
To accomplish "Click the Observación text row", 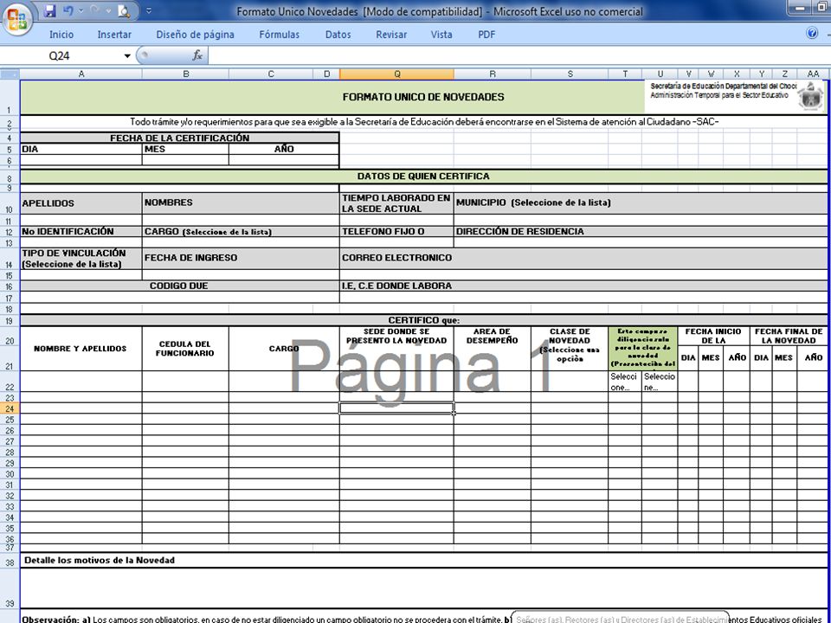I will [x=423, y=618].
